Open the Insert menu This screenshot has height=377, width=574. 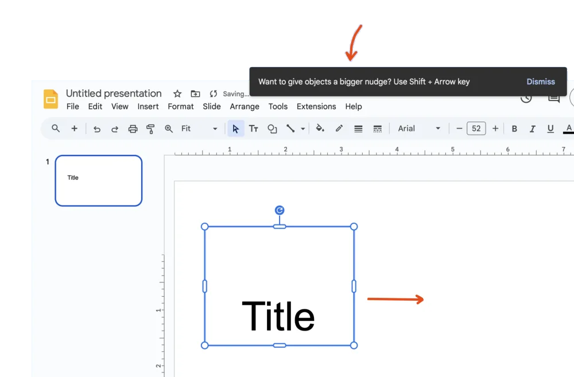tap(148, 107)
